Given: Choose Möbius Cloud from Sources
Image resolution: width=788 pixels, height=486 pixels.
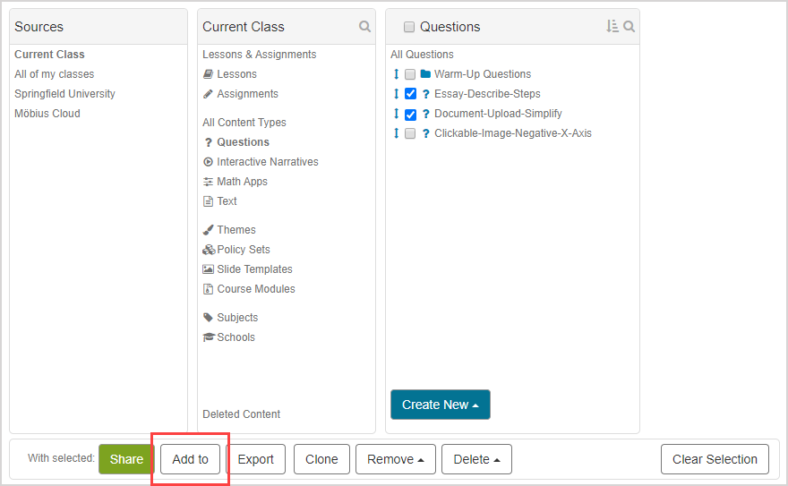Looking at the screenshot, I should [x=47, y=114].
